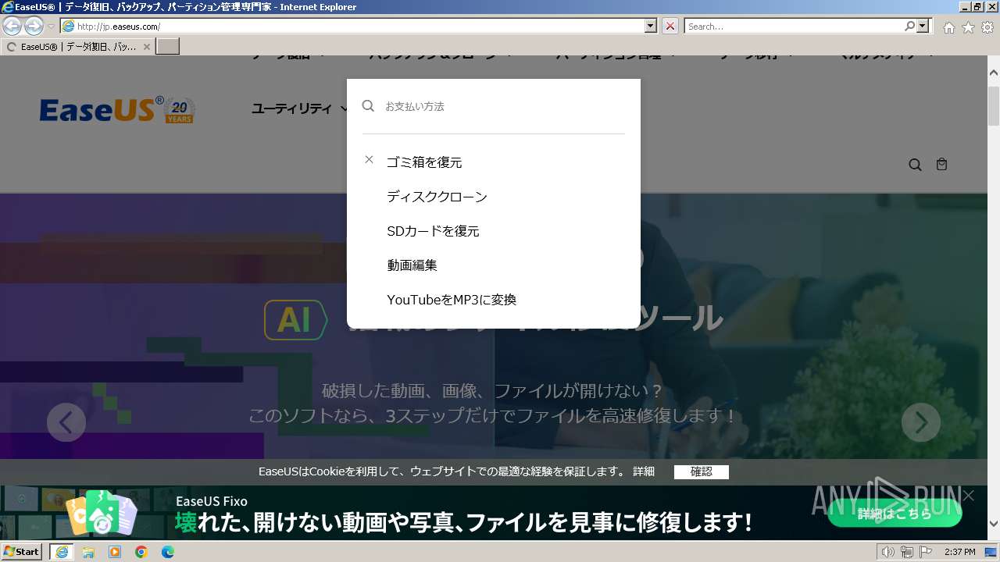
Task: Click the EaseUS Fixo banner icon
Action: [x=102, y=514]
